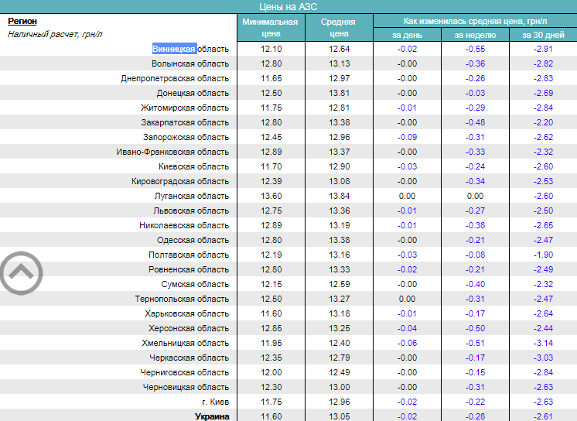Click the Регион column header
Image resolution: width=577 pixels, height=421 pixels.
coord(22,21)
